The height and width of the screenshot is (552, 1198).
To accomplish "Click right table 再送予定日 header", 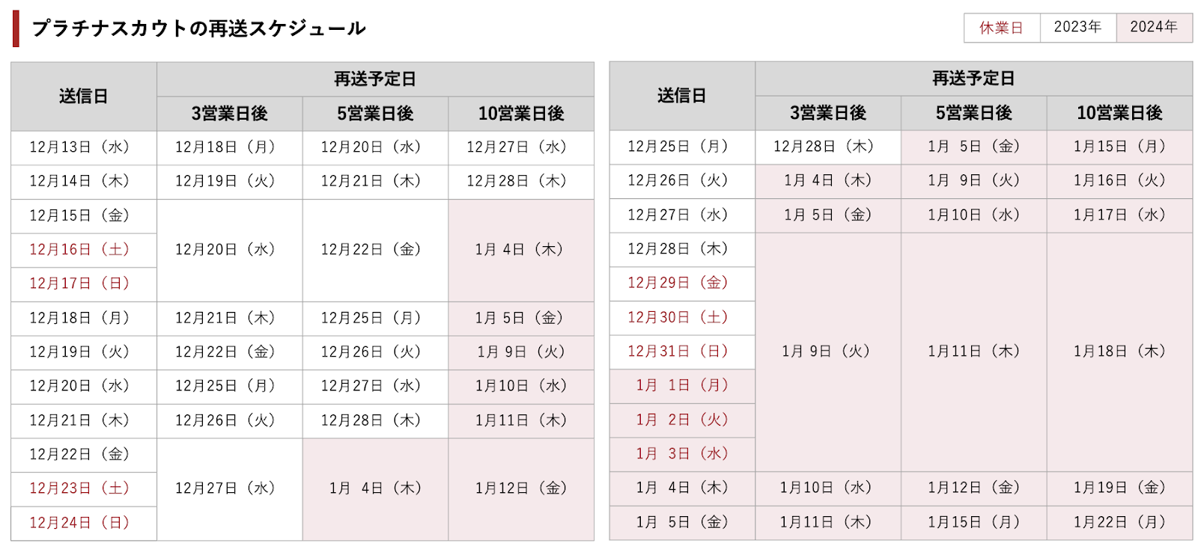I will click(x=973, y=79).
